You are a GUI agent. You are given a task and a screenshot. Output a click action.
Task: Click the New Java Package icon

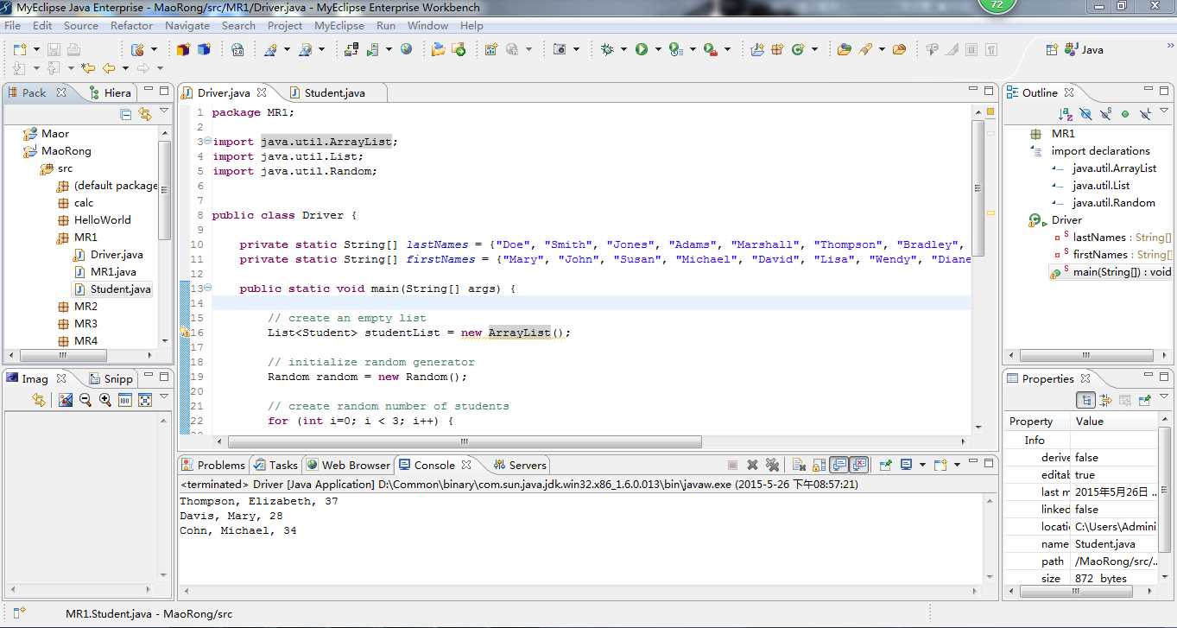(775, 49)
